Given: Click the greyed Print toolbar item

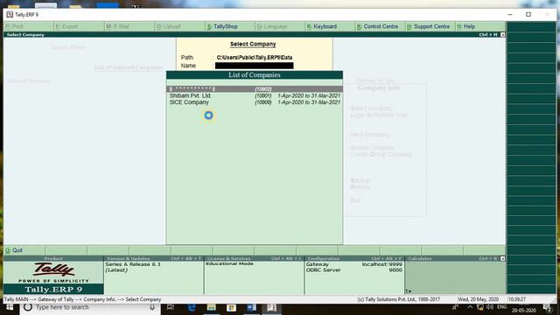Looking at the screenshot, I should pos(14,26).
